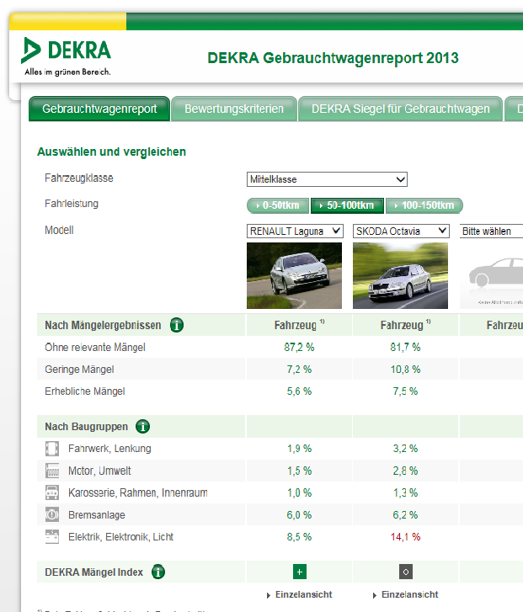Open the SKODA Octavia model dropdown

[401, 231]
